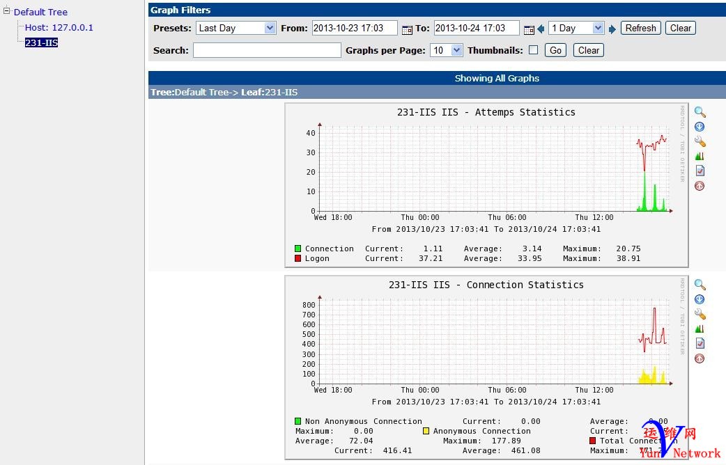Click green bars icon beside Attemps Statistics graph

[x=700, y=157]
